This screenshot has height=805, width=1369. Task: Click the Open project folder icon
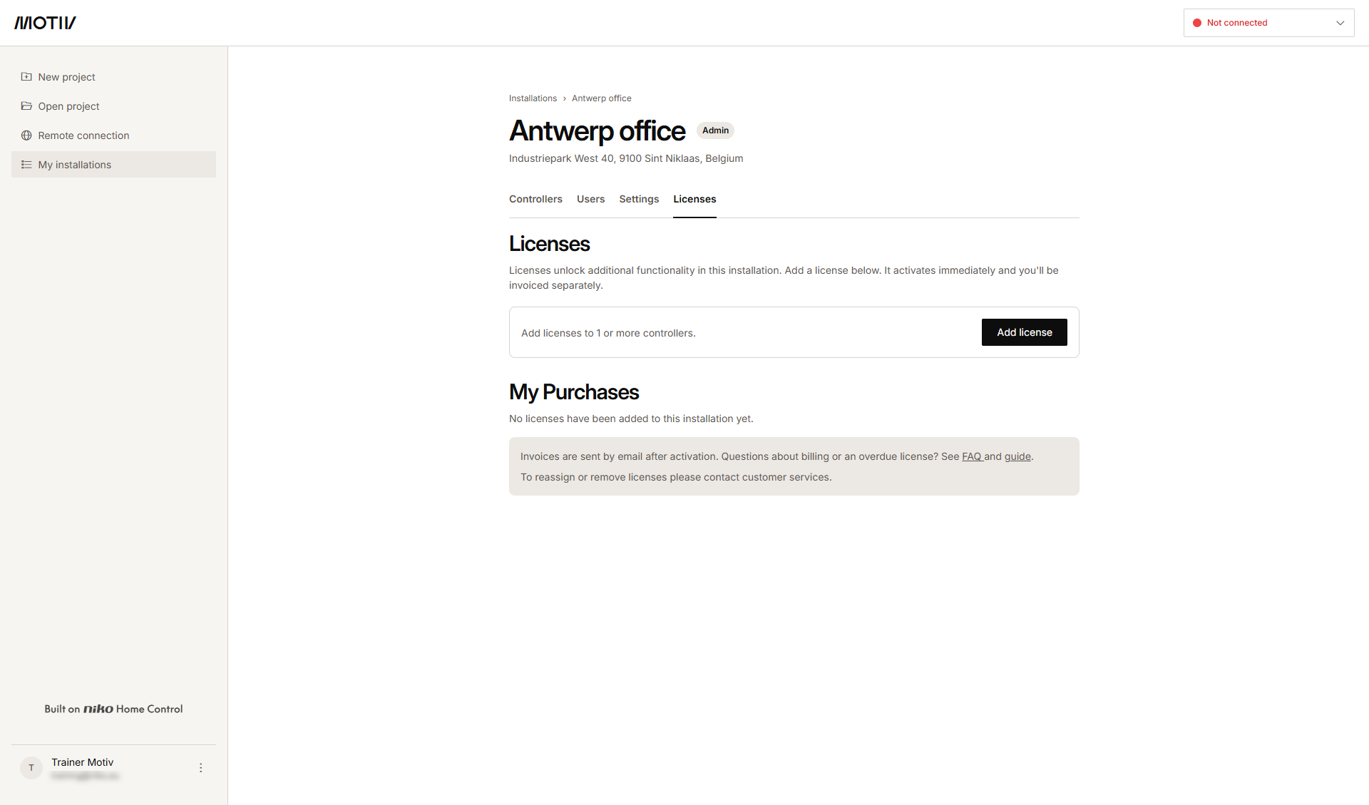click(x=26, y=106)
